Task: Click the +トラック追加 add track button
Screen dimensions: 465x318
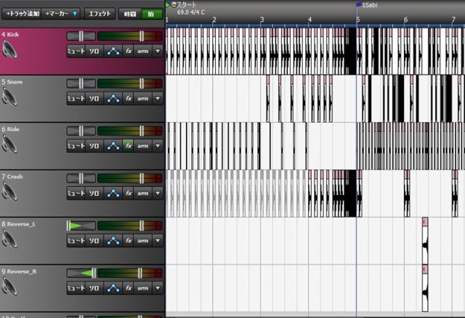Action: [21, 13]
